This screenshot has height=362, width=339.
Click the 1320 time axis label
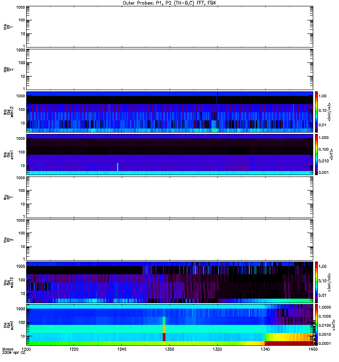tap(217, 349)
